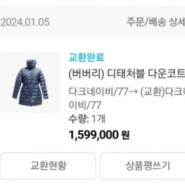Open the navy down coat thumbnail

[30, 82]
